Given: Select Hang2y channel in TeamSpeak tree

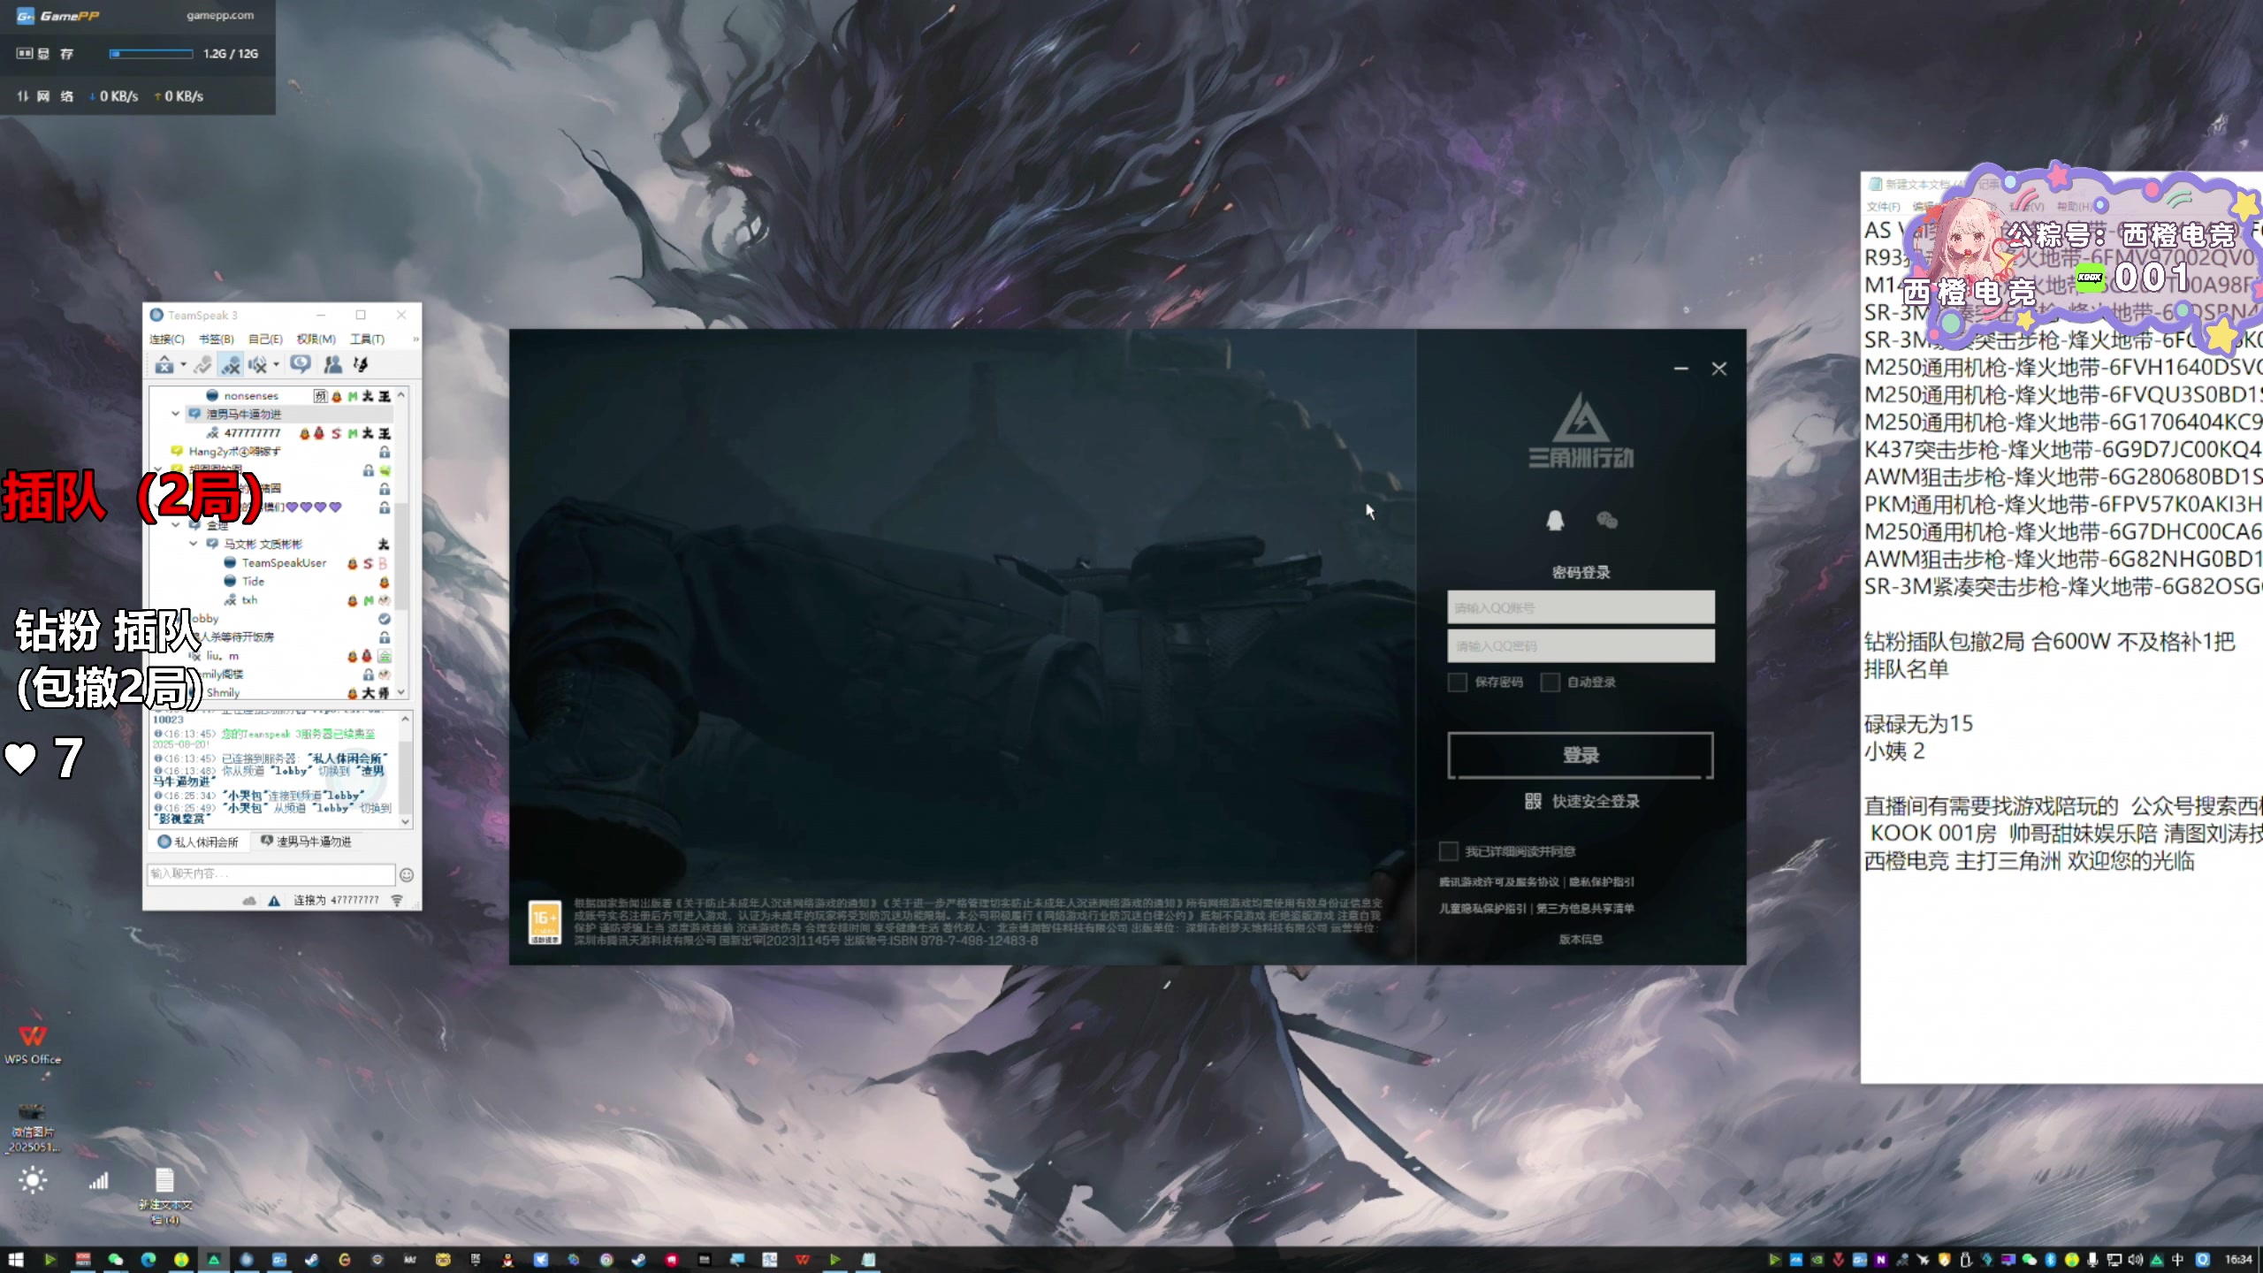Looking at the screenshot, I should pyautogui.click(x=234, y=451).
